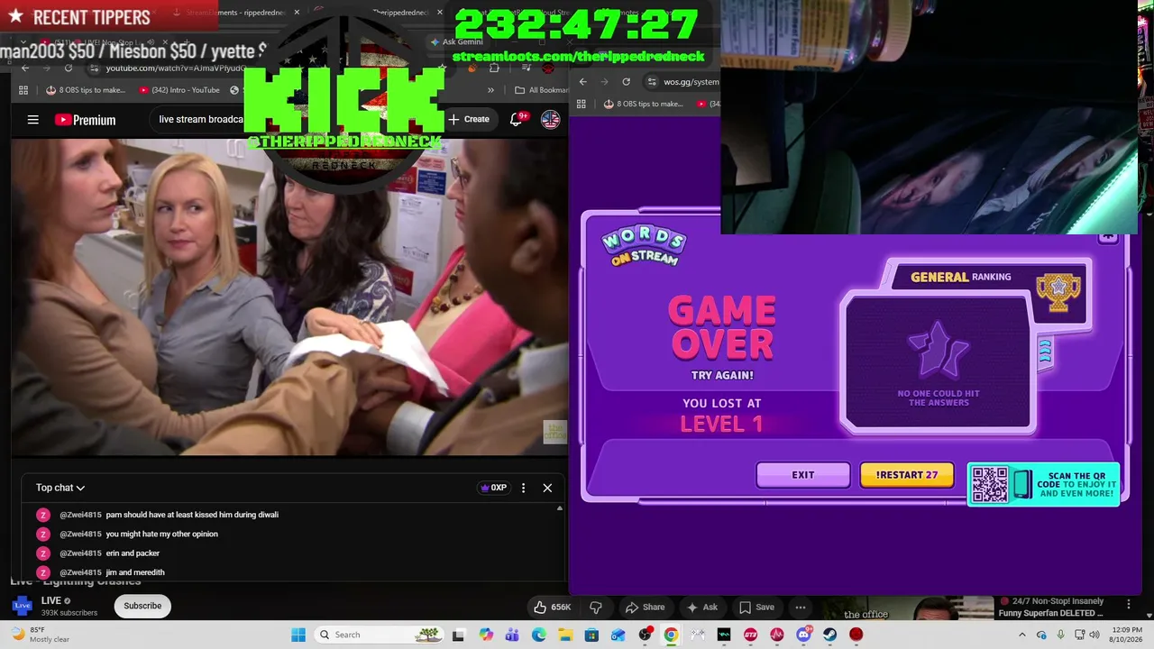Reload the wos.gg browser page
1154x649 pixels.
click(627, 81)
